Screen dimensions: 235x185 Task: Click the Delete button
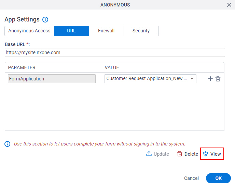point(188,154)
